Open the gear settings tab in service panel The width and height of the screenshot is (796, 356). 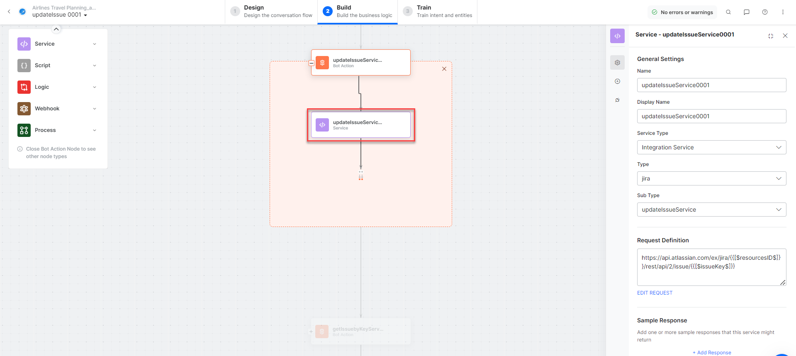[x=617, y=63]
